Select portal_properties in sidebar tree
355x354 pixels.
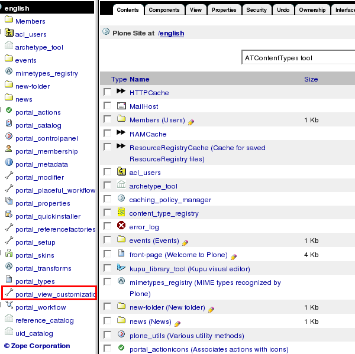coord(43,203)
